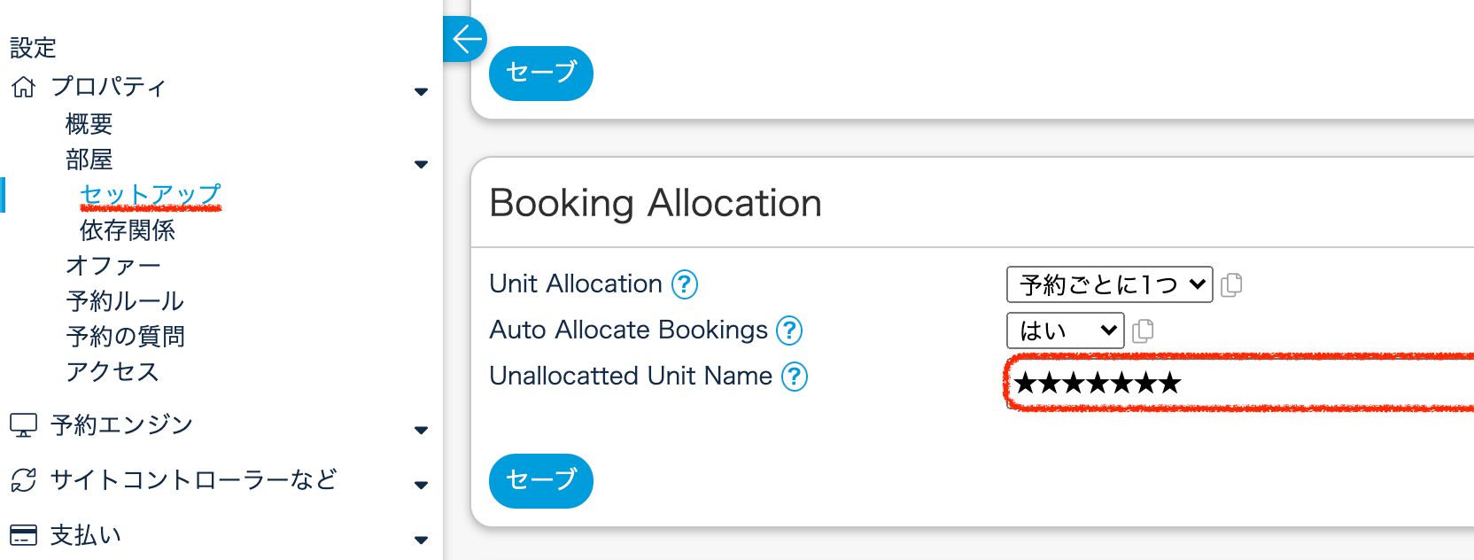Click the monitor icon beside 予約エンジン
This screenshot has width=1474, height=560.
tap(24, 425)
